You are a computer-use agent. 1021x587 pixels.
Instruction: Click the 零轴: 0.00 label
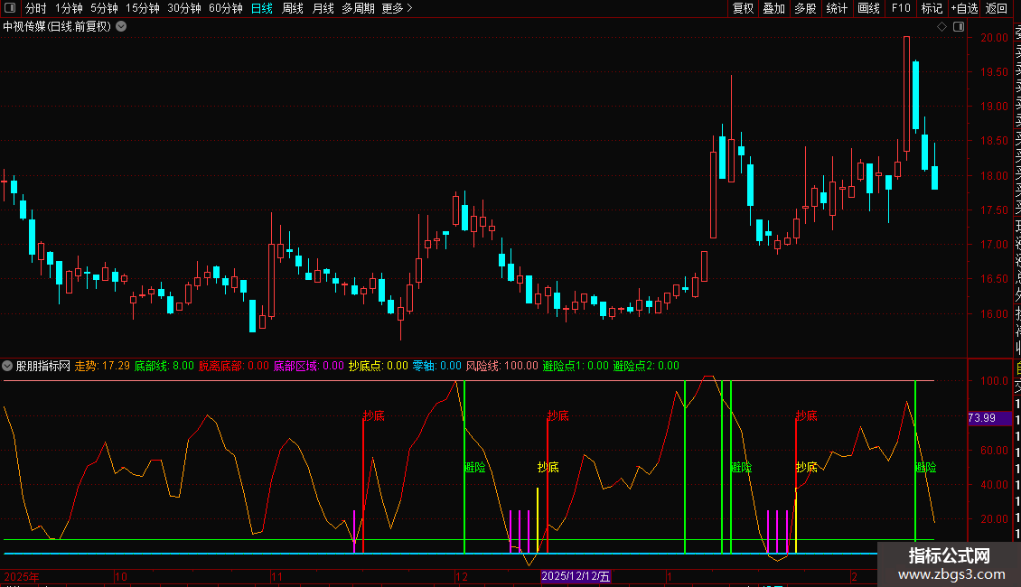click(437, 366)
